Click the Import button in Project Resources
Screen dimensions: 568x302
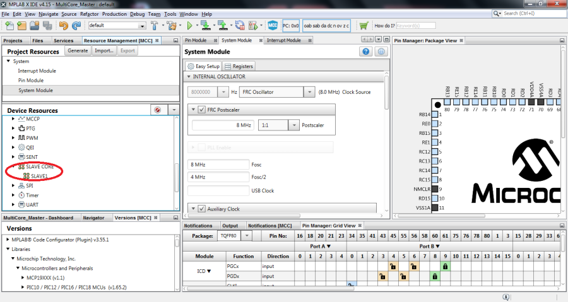click(x=104, y=50)
